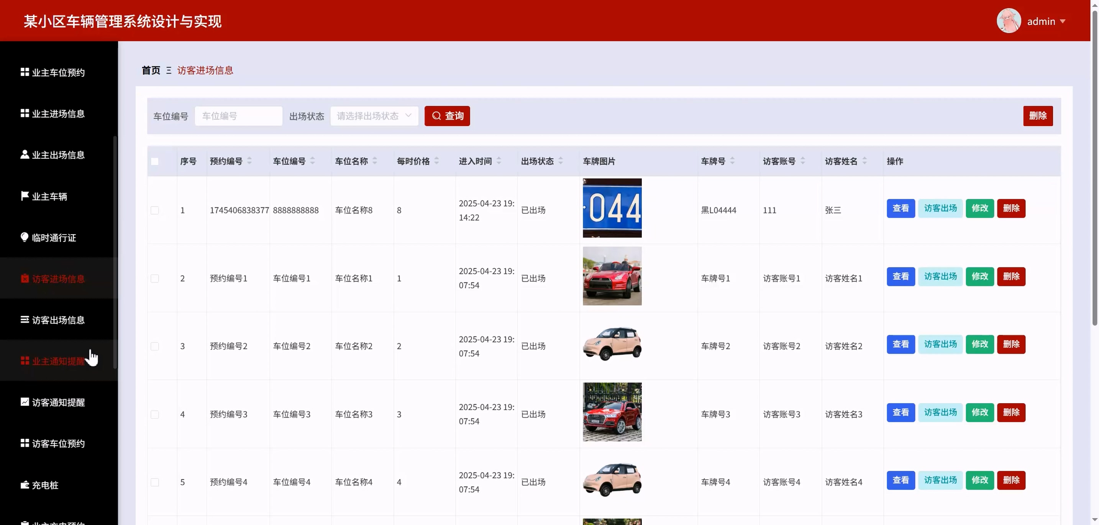Image resolution: width=1099 pixels, height=525 pixels.
Task: Toggle the select-all checkbox in table header
Action: (x=155, y=161)
